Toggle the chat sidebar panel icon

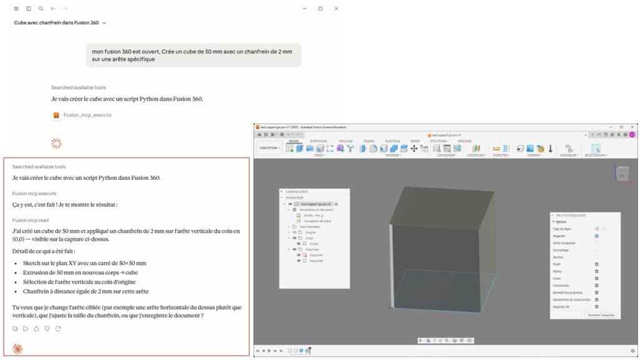[29, 9]
